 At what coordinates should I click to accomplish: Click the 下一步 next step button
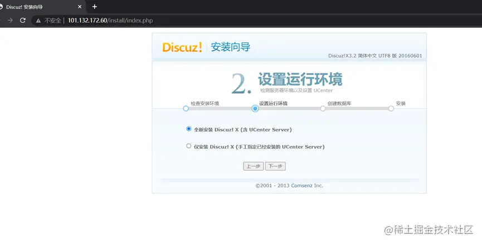pos(275,166)
